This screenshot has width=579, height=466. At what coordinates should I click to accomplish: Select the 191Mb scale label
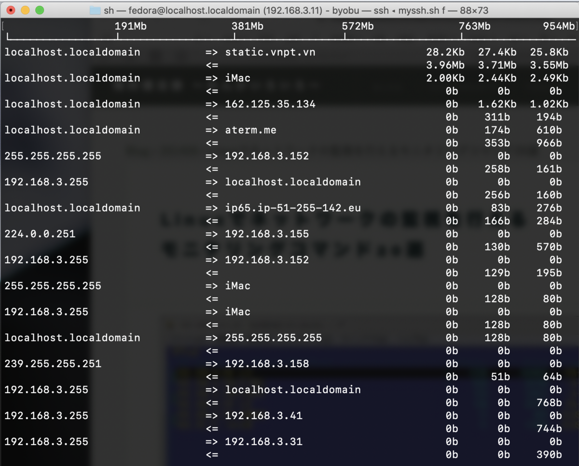coord(131,26)
